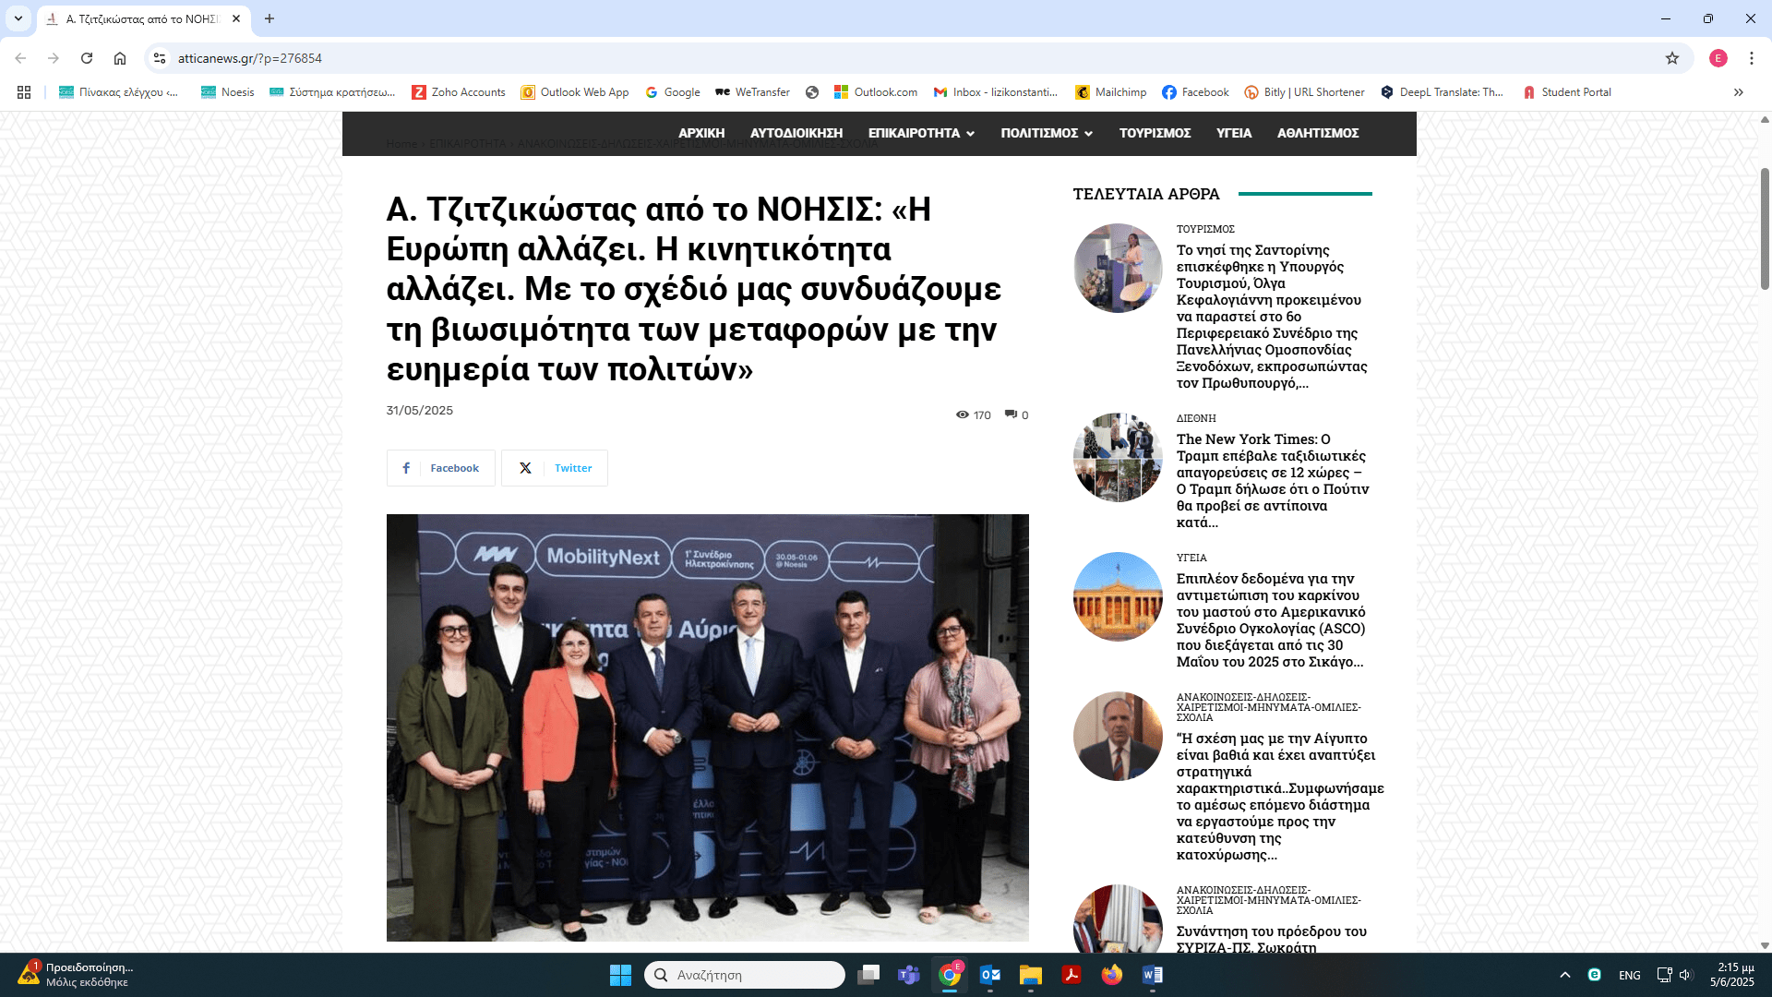
Task: Open the bookmarks apps grid icon
Action: click(24, 92)
